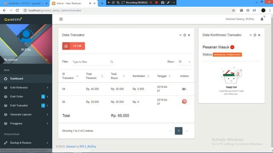Take a snapshot with recorder camera icon

163,3
